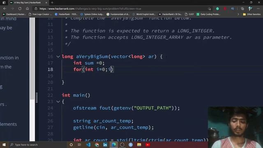Click 'ofstream fout' code line
263x148 pixels.
pyautogui.click(x=126, y=108)
